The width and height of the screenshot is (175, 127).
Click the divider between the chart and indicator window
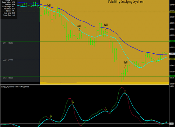coord(85,85)
